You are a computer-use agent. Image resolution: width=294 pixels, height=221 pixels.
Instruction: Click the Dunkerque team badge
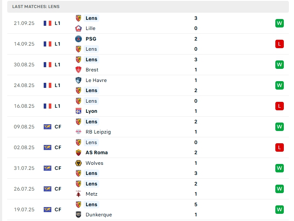(x=78, y=215)
